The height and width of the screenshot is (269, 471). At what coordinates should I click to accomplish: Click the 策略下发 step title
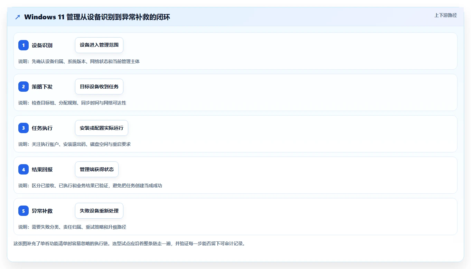(x=42, y=87)
